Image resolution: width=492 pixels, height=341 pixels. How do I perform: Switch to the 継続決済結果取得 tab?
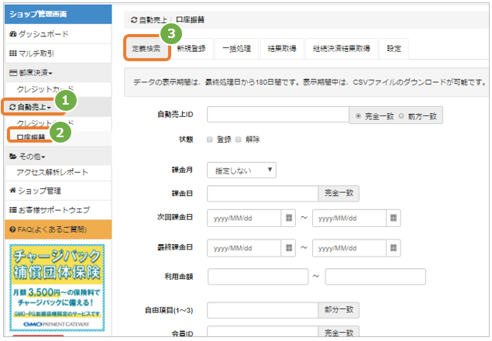[x=342, y=48]
